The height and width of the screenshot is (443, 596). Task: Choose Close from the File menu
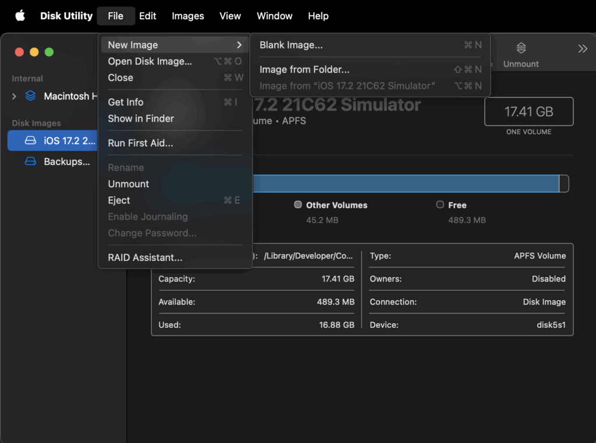pos(175,77)
